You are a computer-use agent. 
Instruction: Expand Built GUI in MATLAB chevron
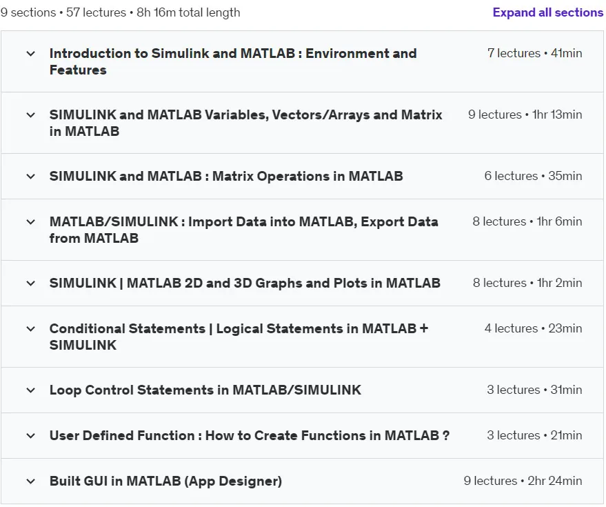[x=31, y=481]
